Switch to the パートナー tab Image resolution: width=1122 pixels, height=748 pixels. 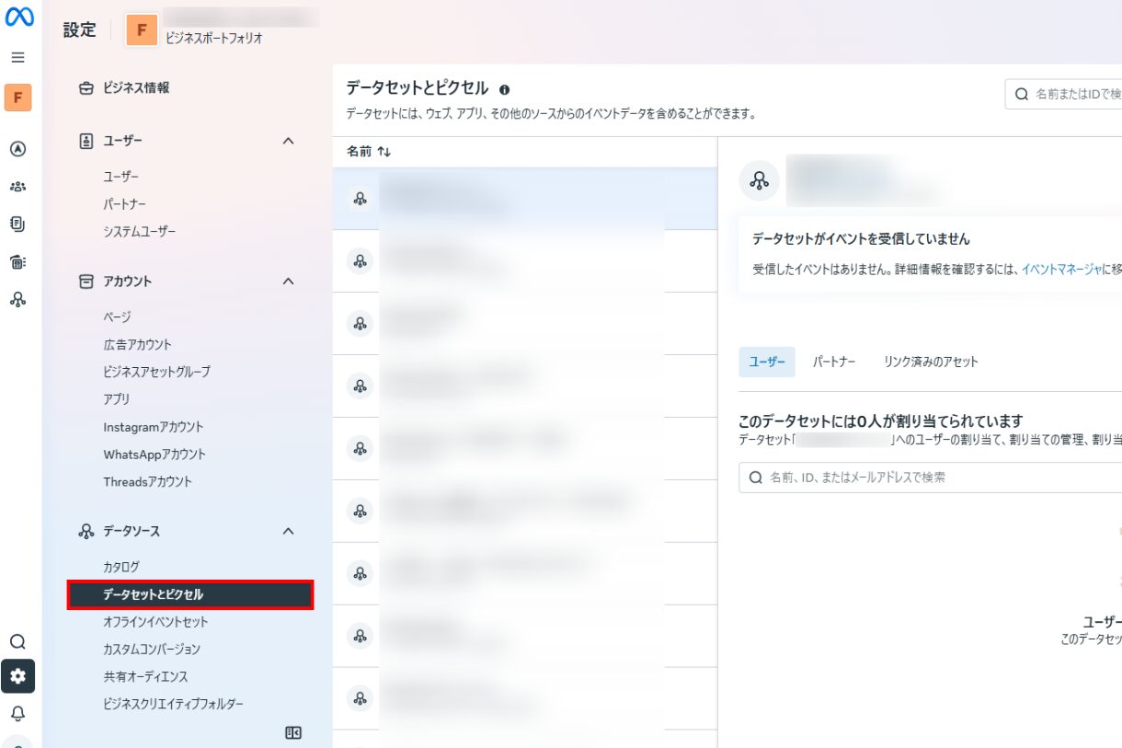point(833,362)
